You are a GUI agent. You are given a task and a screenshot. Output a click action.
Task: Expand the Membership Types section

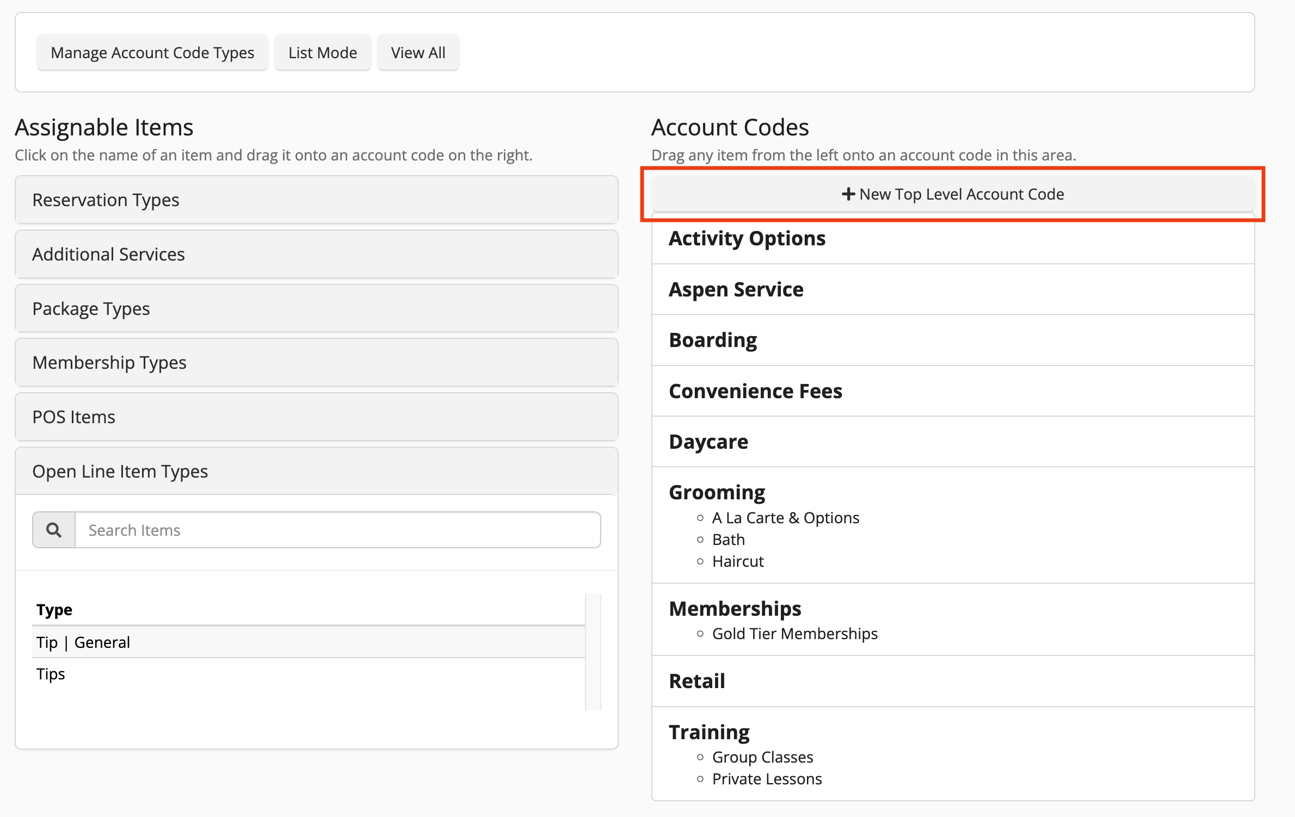tap(317, 362)
